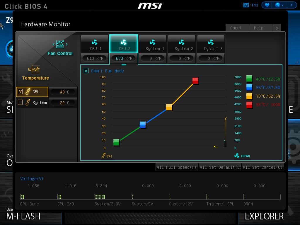
Task: Click the CPU 2 RPM readout field
Action: point(124,58)
